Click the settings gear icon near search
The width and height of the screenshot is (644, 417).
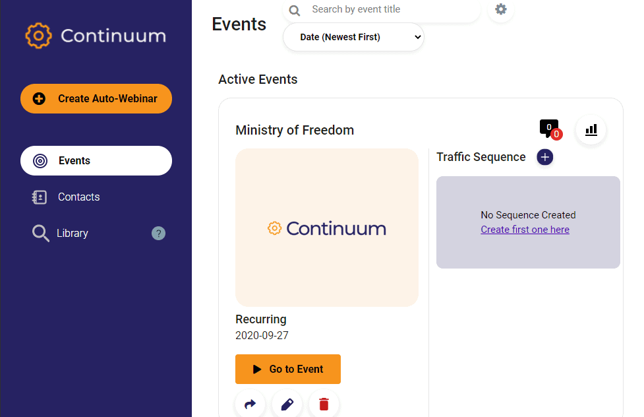501,9
